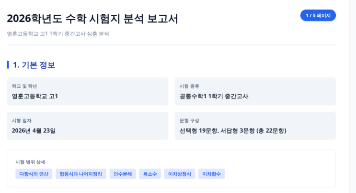Click the "이차방정식" topic tag

pos(180,174)
